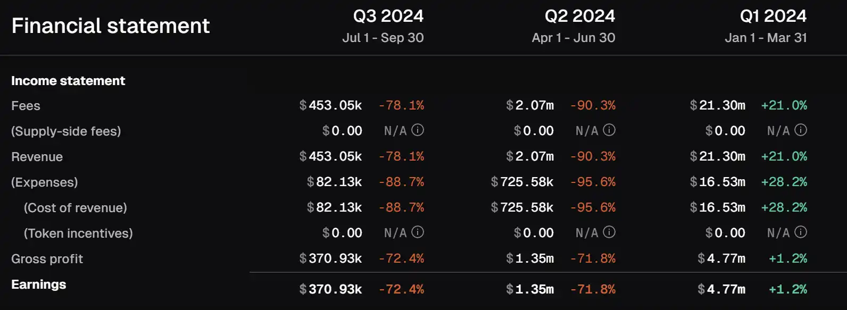
Task: Select the Q2 2024 column header
Action: [579, 16]
